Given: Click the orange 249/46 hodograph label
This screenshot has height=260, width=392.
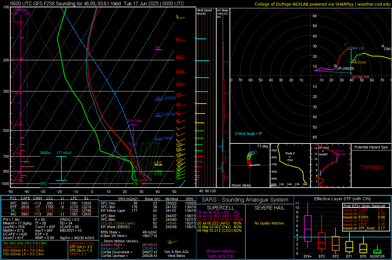Looking at the screenshot, I should (360, 62).
